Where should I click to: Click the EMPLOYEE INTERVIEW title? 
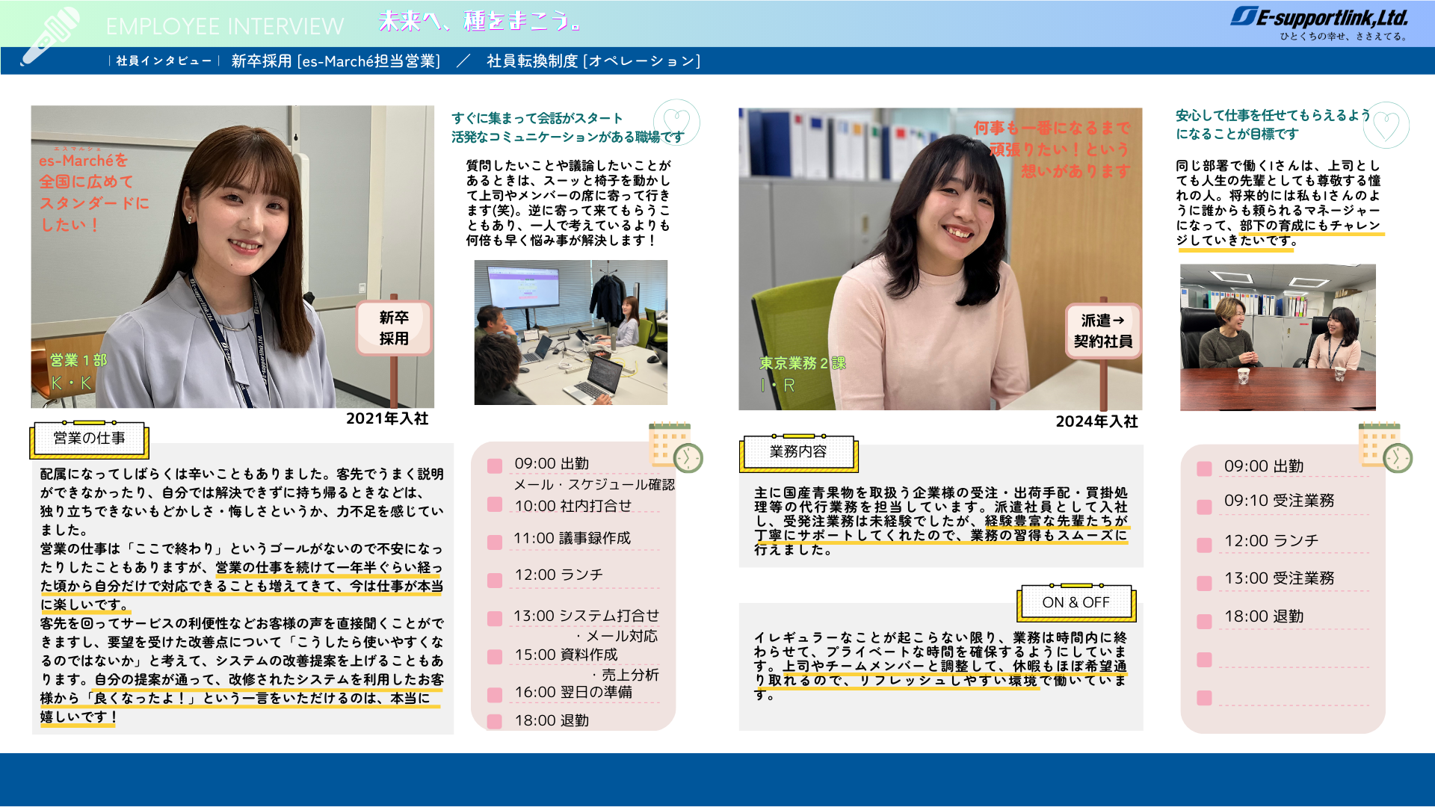point(225,27)
